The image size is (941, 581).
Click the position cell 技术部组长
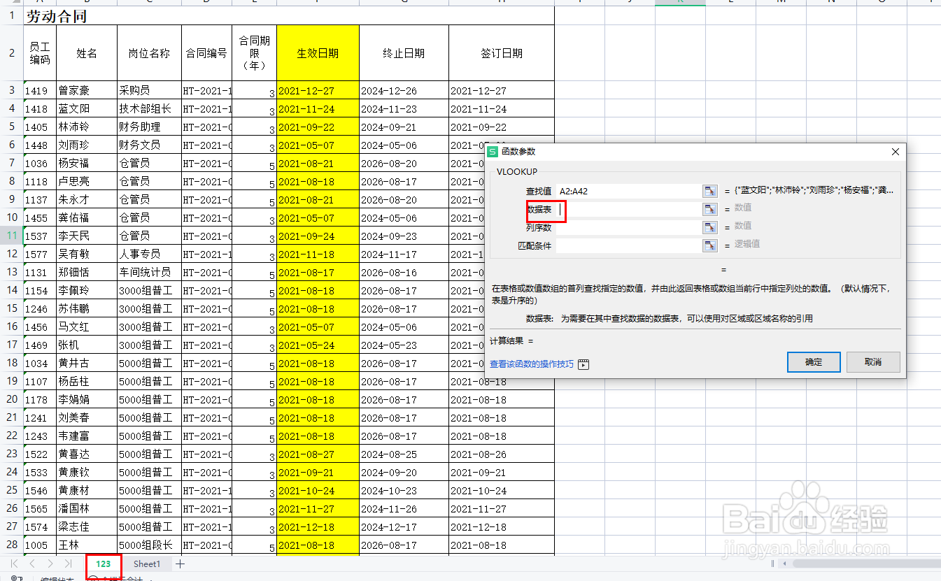(149, 108)
